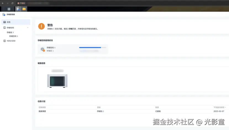Select the 数据清理 task row cell
Viewport: 229px width, 130px height.
click(x=42, y=111)
